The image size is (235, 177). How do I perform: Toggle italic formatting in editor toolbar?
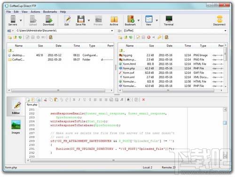(79, 100)
